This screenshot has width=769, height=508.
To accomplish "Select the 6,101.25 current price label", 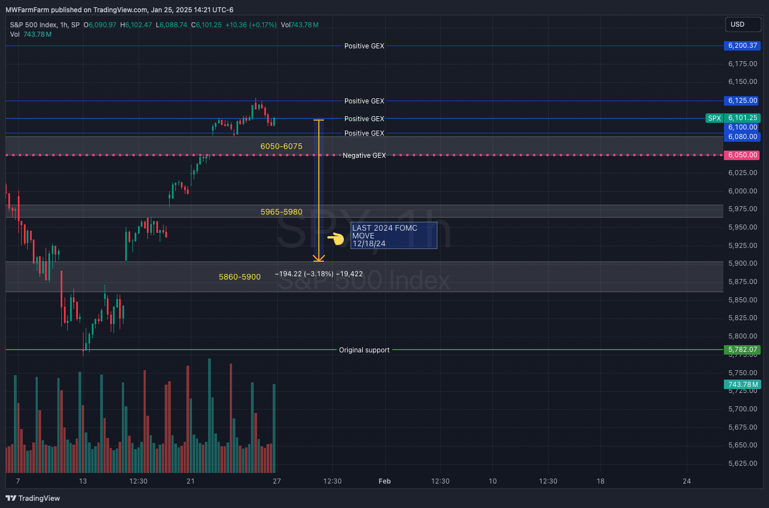I will [742, 118].
